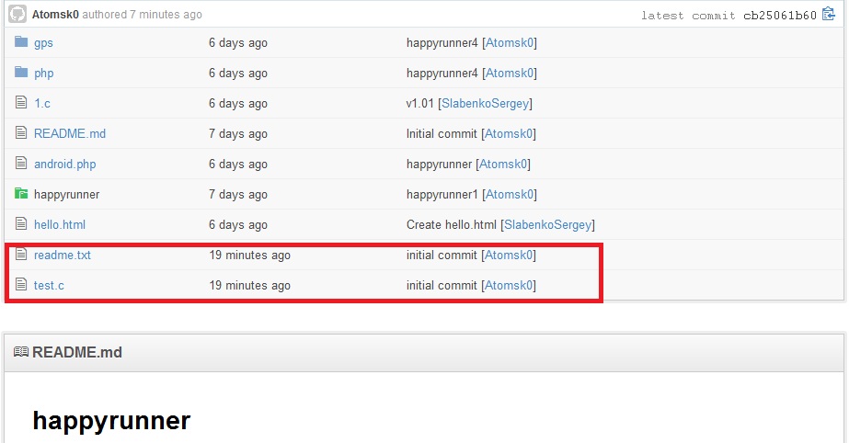Click commit message happyrunner4 in gps row
Image resolution: width=849 pixels, height=443 pixels.
pyautogui.click(x=442, y=43)
